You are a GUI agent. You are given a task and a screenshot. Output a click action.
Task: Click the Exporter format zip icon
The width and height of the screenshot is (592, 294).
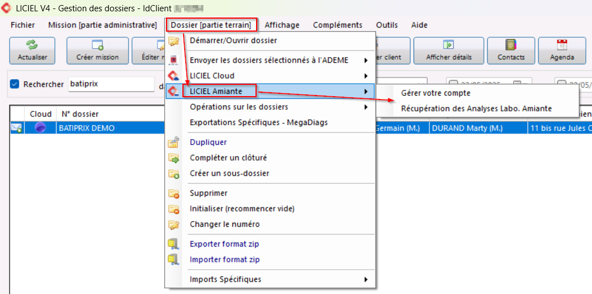[174, 244]
